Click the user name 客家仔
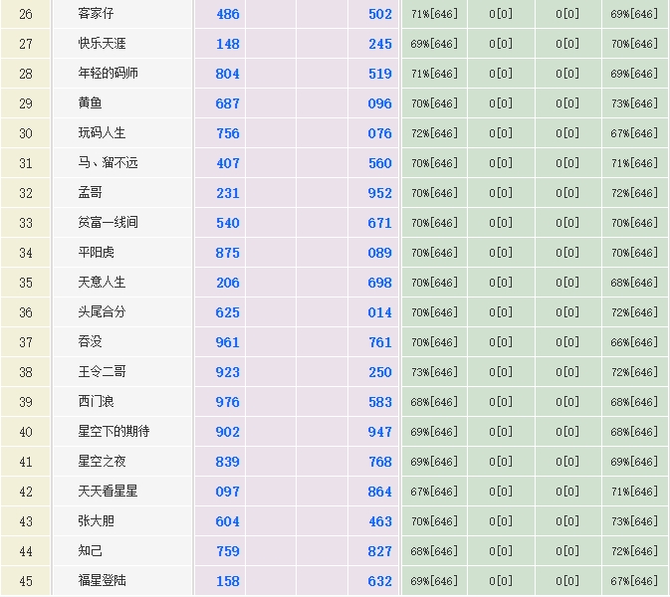 click(96, 14)
